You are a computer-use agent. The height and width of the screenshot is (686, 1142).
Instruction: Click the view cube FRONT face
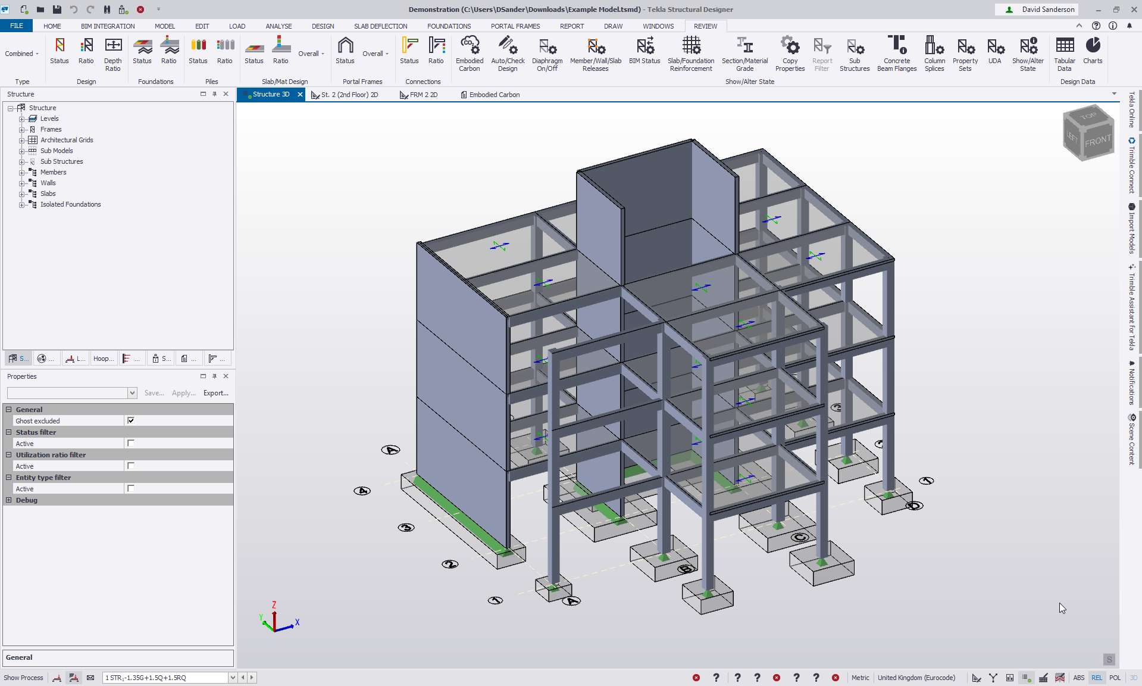tap(1097, 141)
